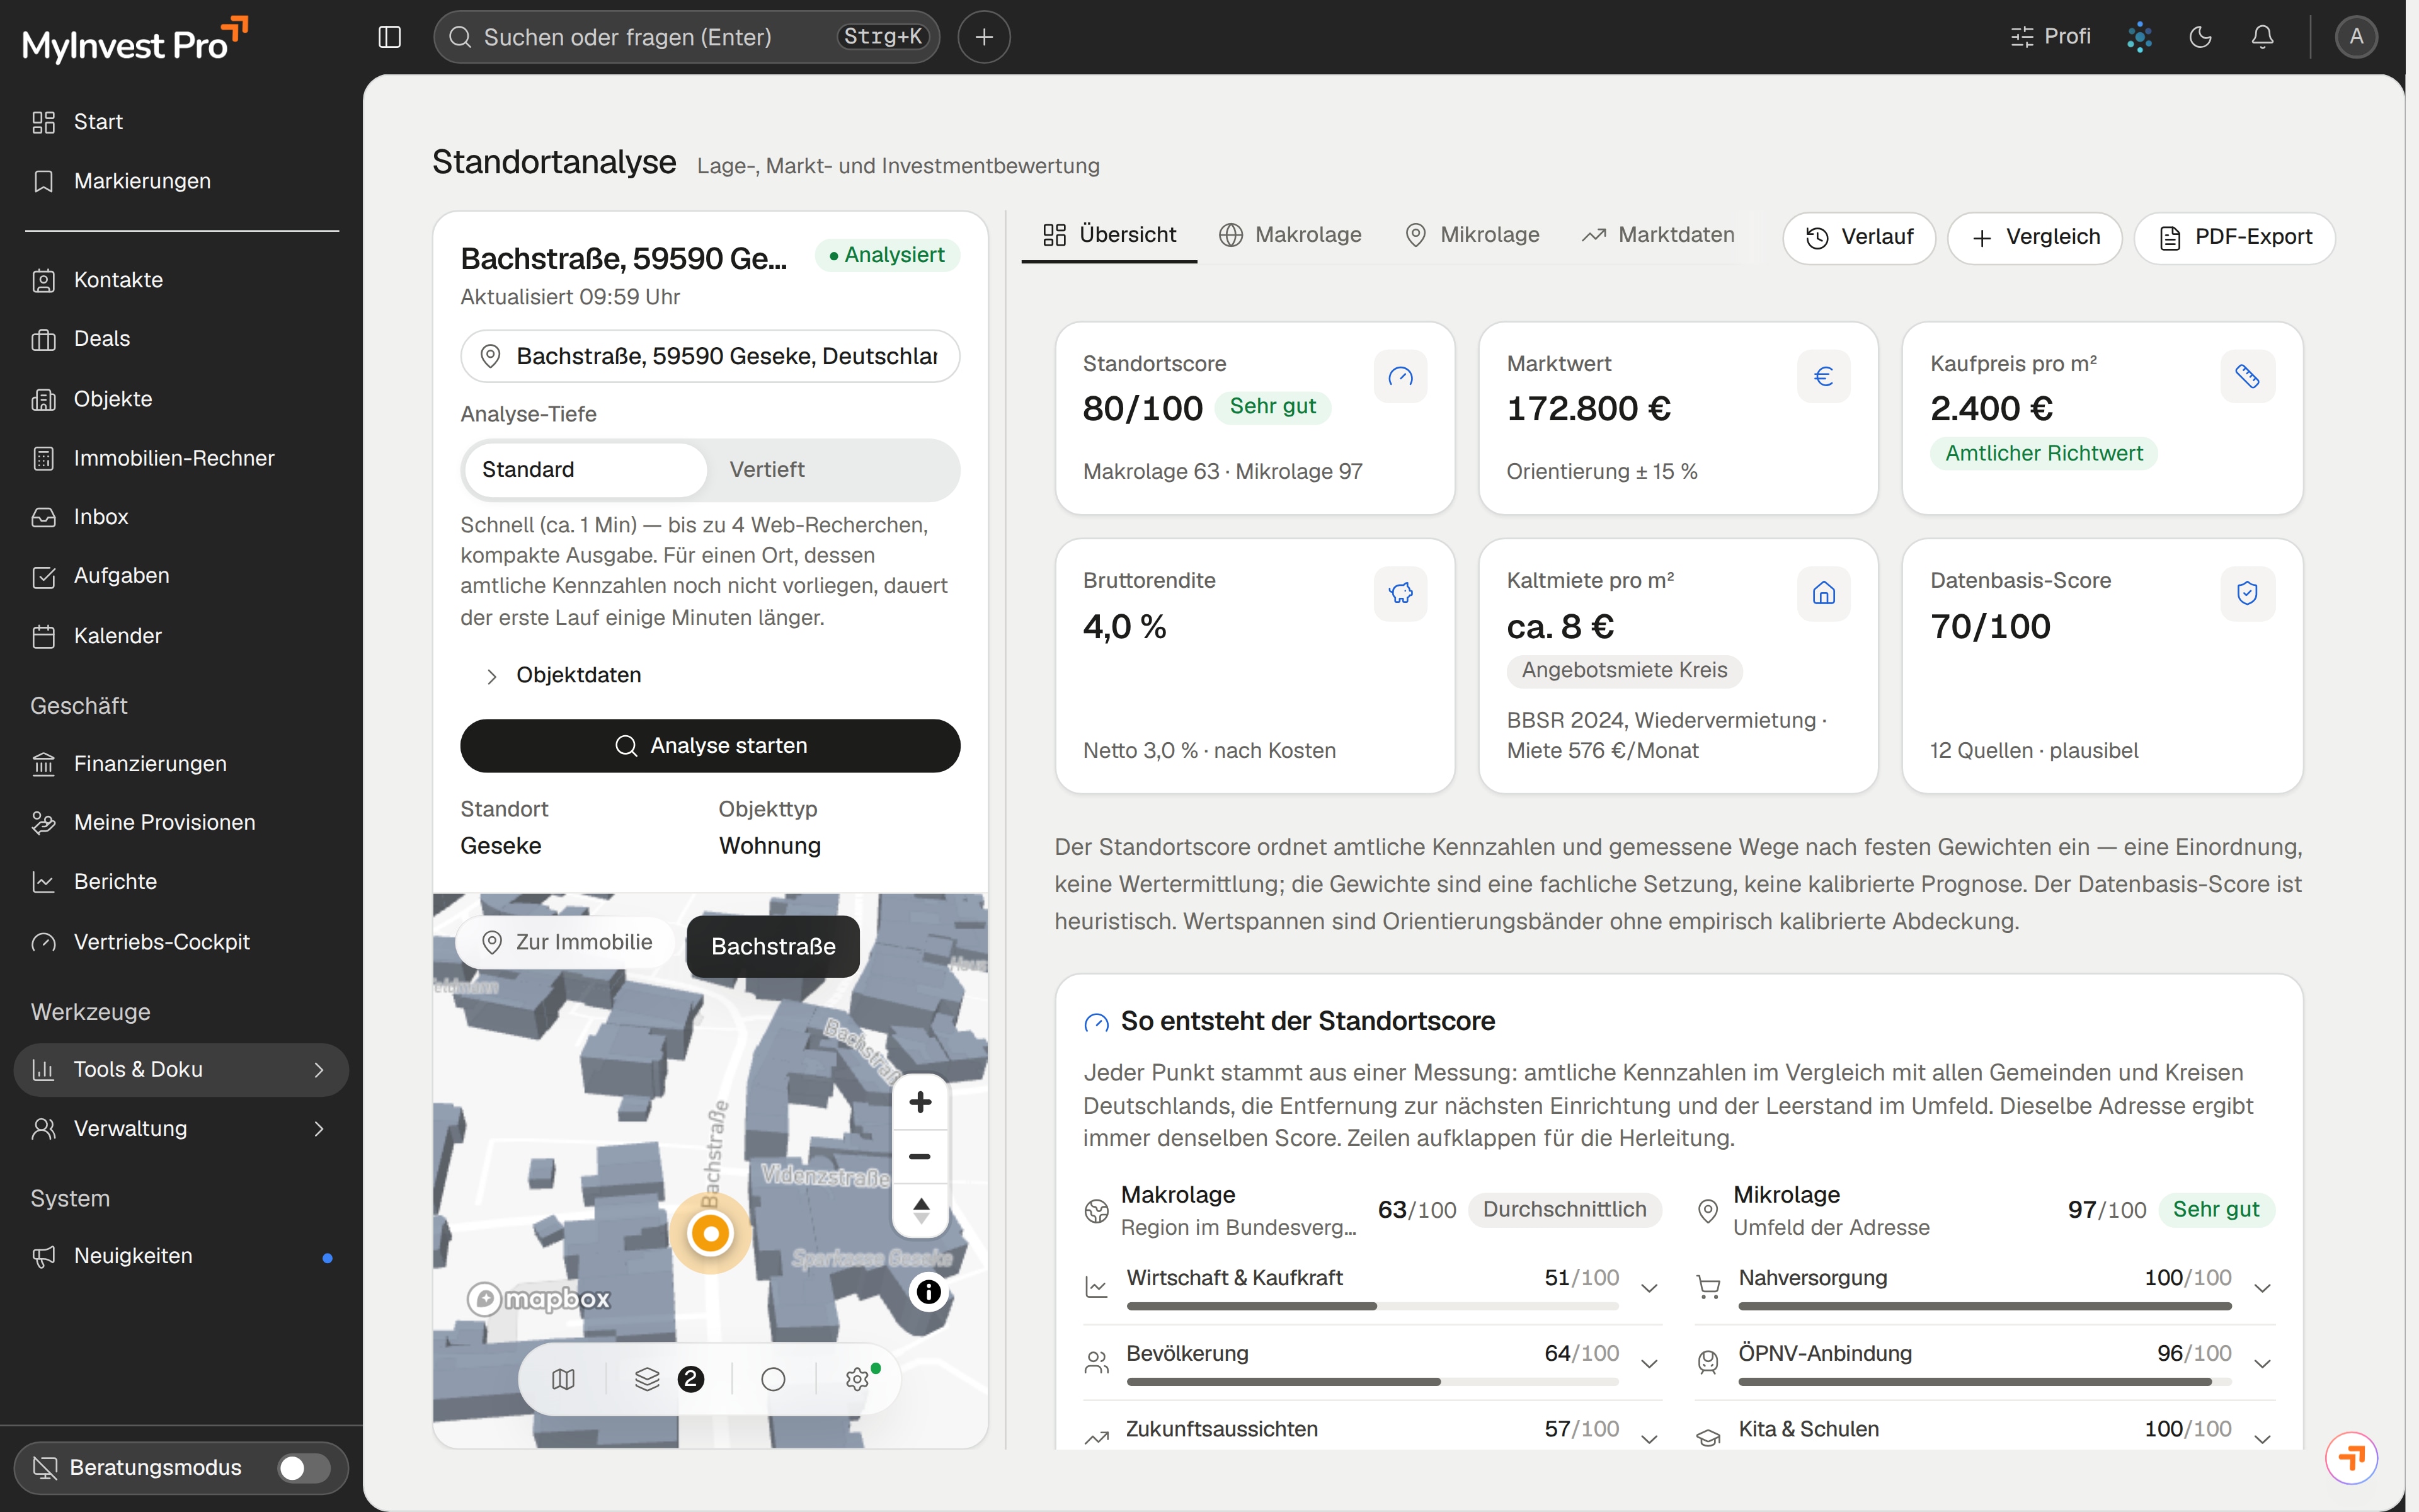2419x1512 pixels.
Task: Expand the Nahversorgung row
Action: pos(1985,1287)
